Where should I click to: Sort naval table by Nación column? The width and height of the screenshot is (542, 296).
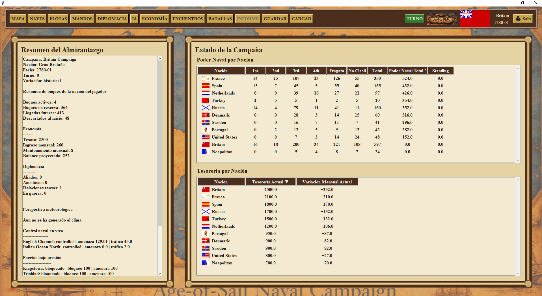pyautogui.click(x=221, y=71)
